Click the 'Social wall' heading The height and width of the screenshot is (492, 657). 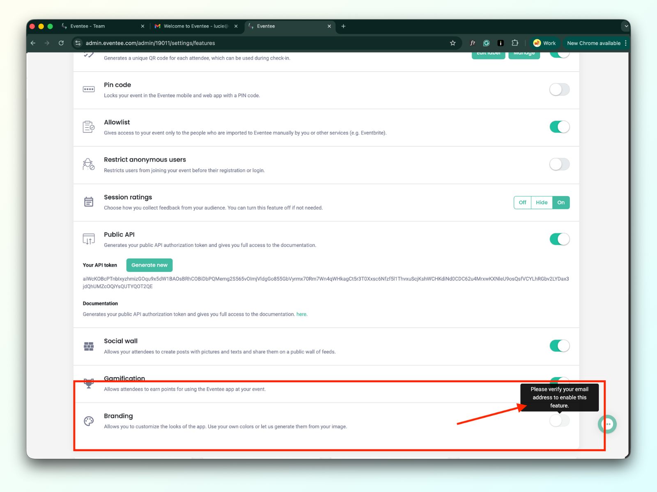point(121,341)
